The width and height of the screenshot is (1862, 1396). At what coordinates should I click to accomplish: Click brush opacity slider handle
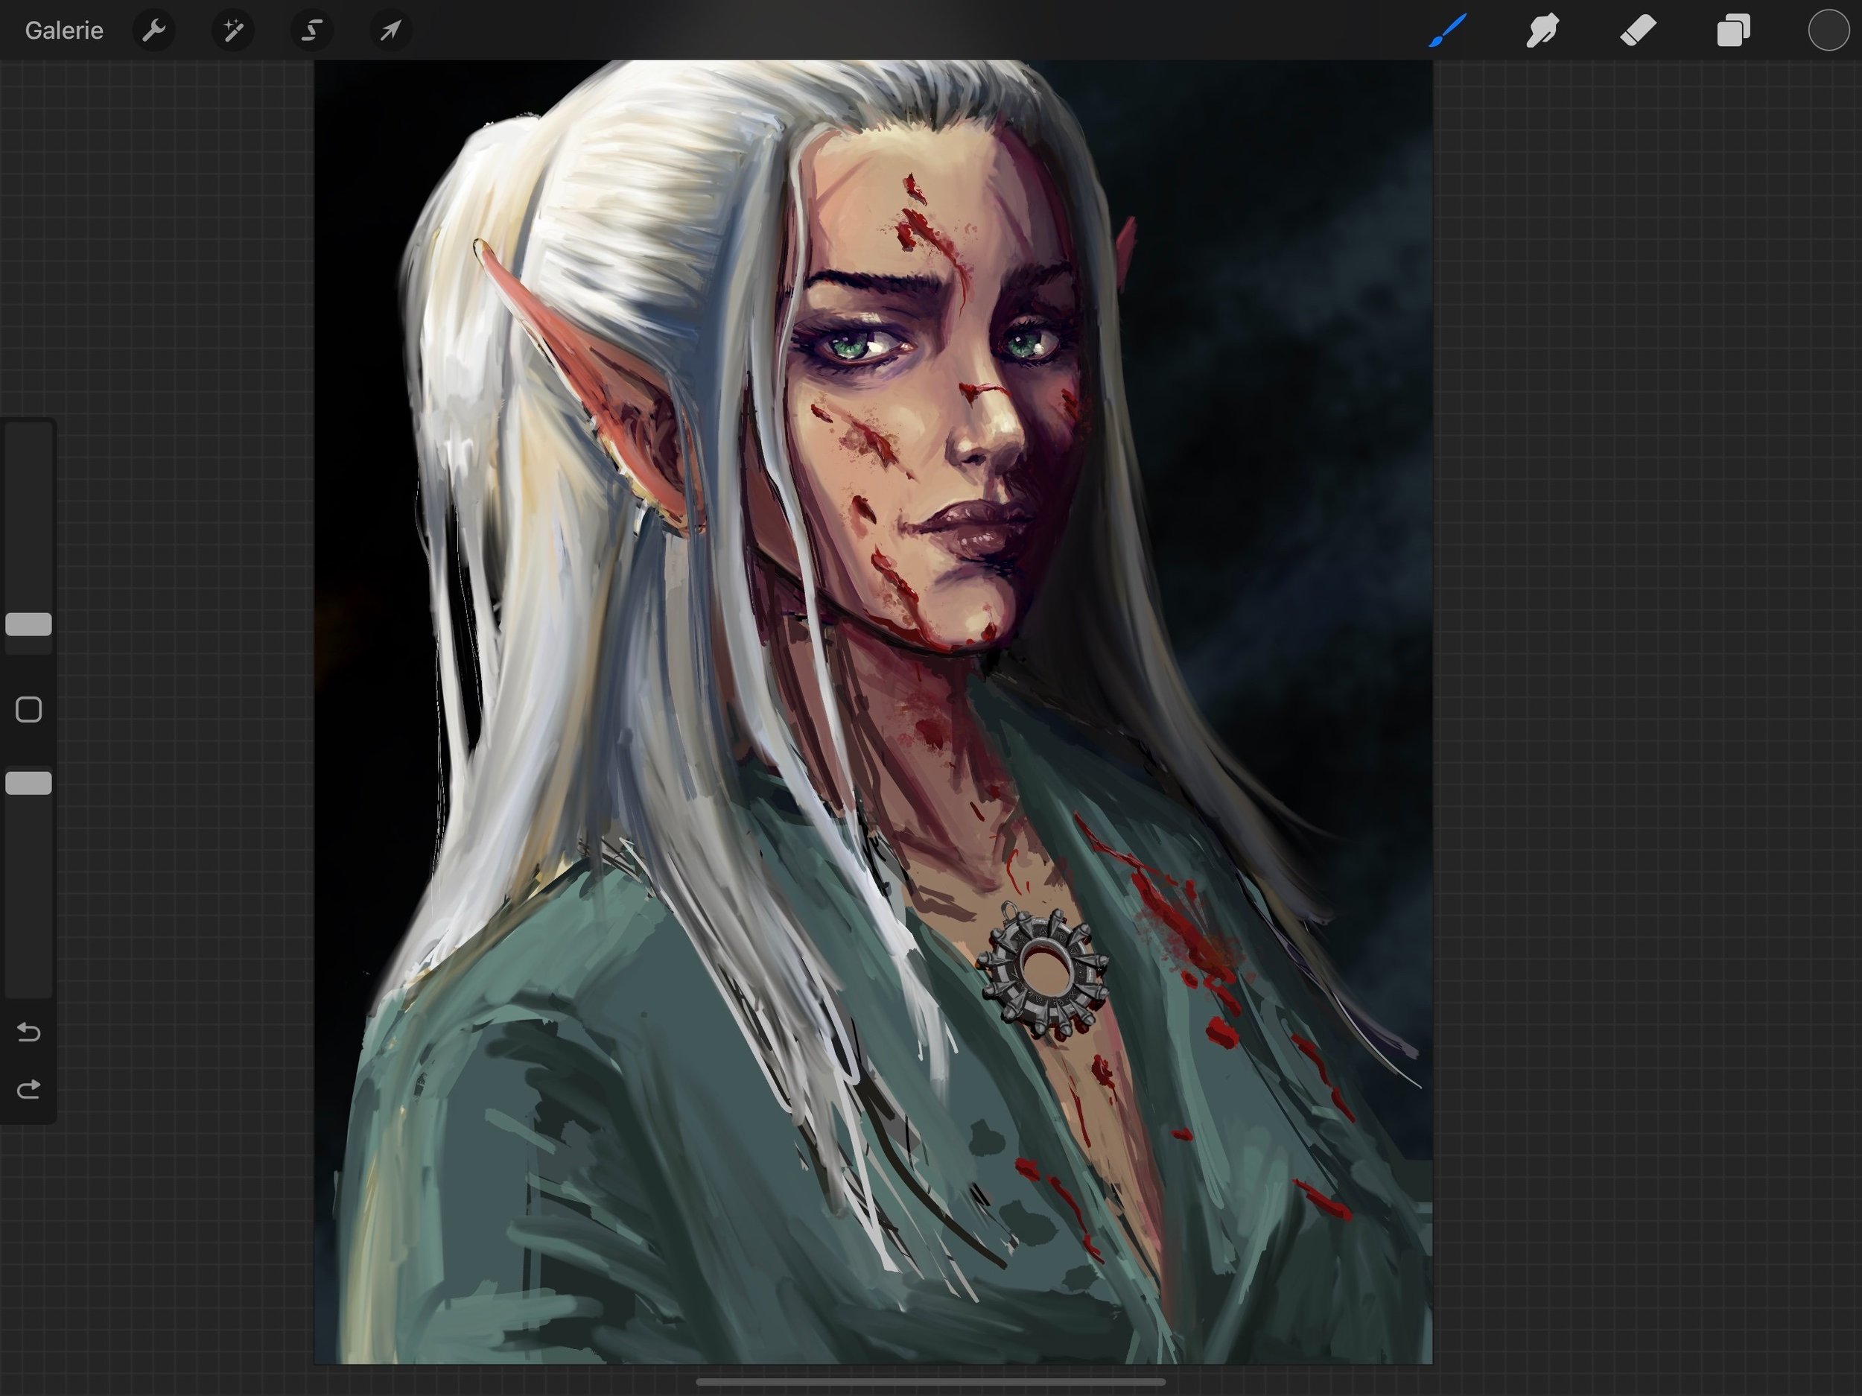(x=28, y=783)
